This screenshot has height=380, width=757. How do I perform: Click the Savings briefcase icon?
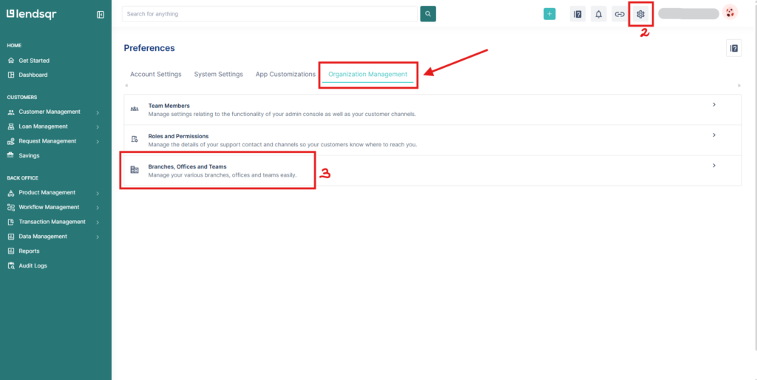(x=10, y=155)
